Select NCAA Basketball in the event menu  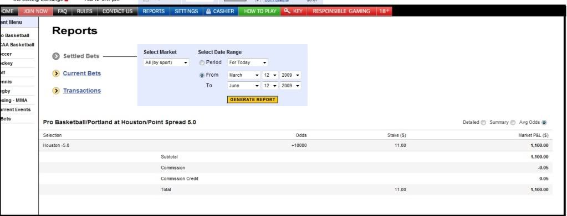point(17,45)
